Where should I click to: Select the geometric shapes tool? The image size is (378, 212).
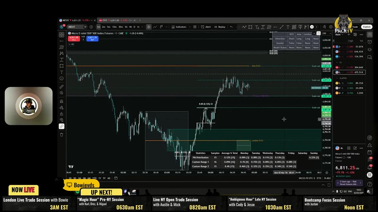61,66
